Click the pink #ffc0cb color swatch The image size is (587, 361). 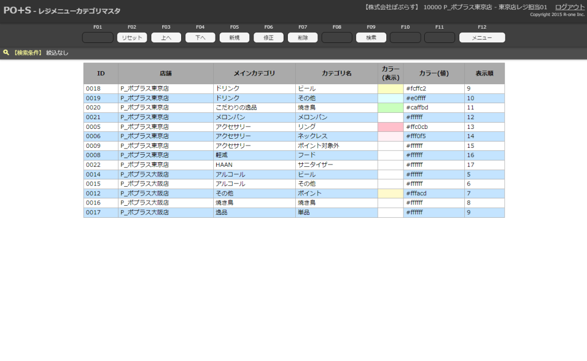(x=390, y=127)
